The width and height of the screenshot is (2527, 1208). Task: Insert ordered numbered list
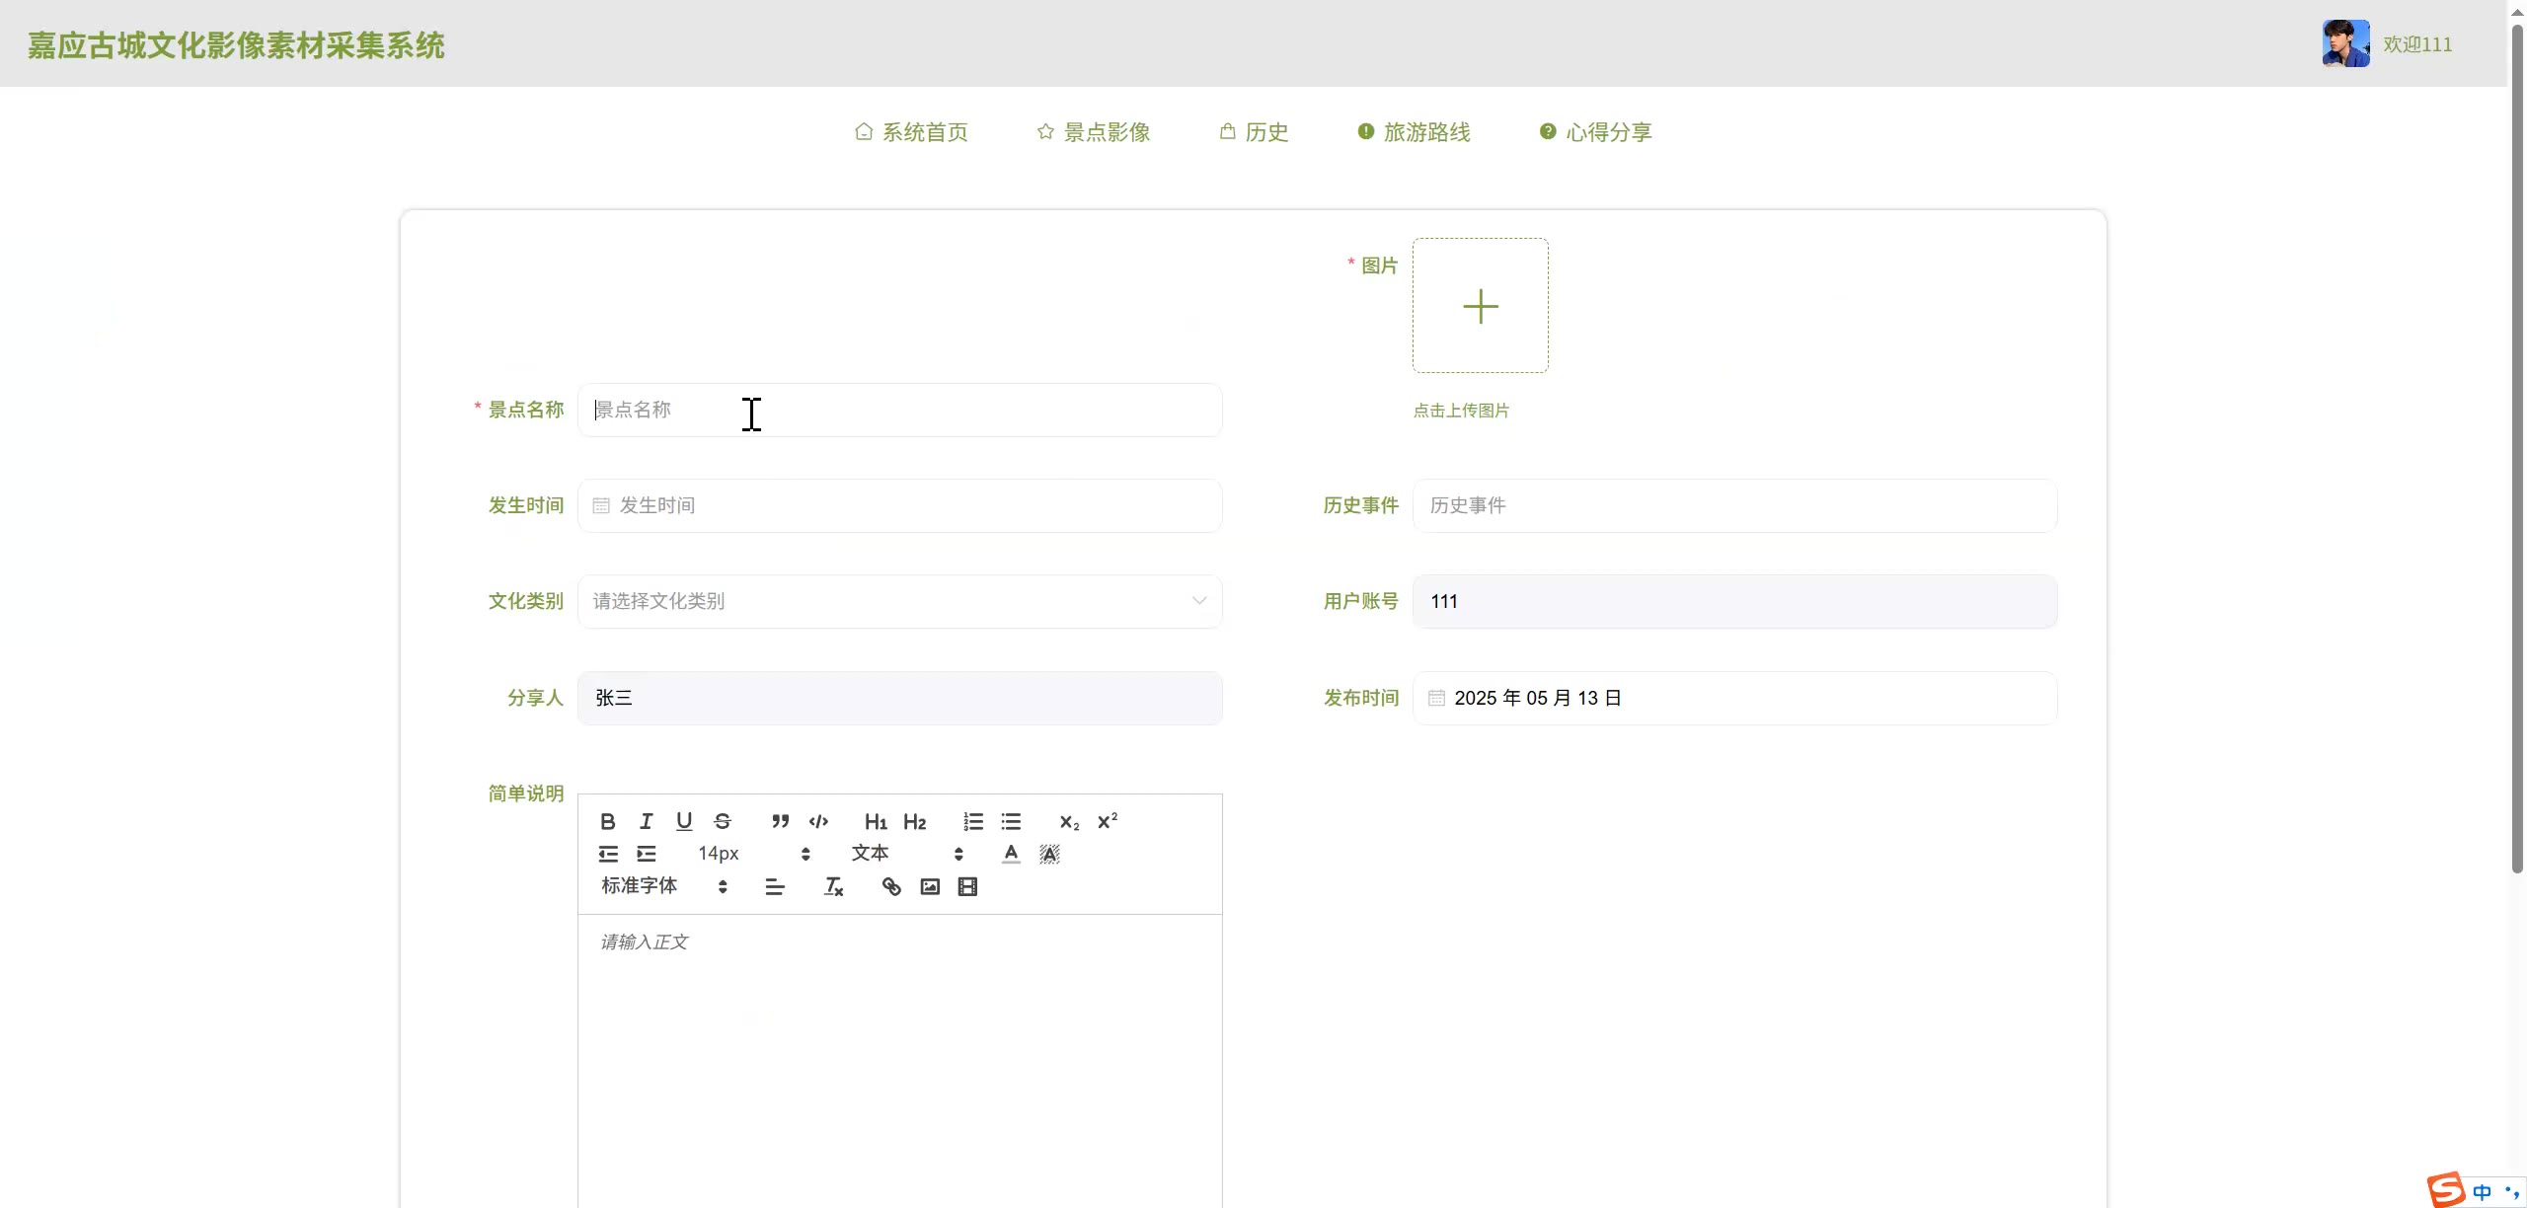tap(973, 821)
